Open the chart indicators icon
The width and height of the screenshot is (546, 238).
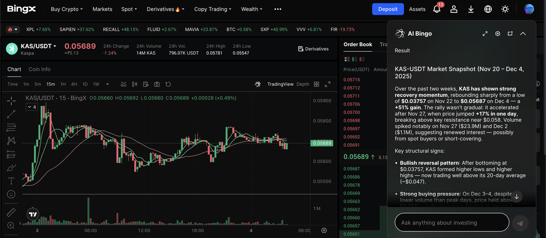(x=124, y=84)
